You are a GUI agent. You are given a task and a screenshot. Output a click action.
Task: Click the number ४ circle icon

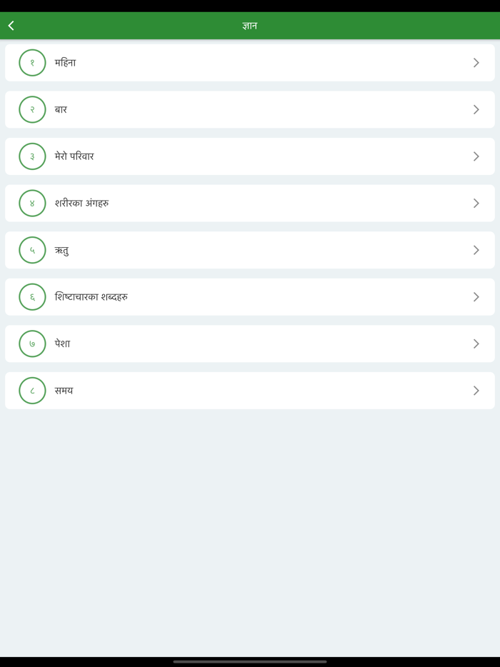click(x=32, y=204)
